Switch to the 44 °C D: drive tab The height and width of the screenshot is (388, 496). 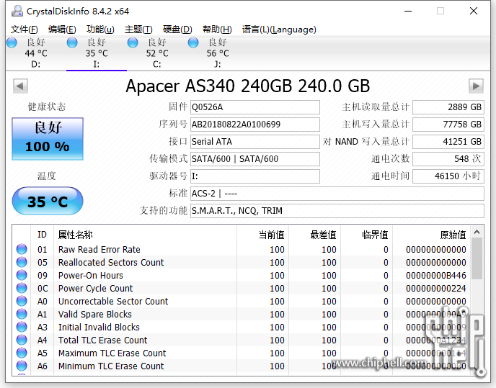36,53
